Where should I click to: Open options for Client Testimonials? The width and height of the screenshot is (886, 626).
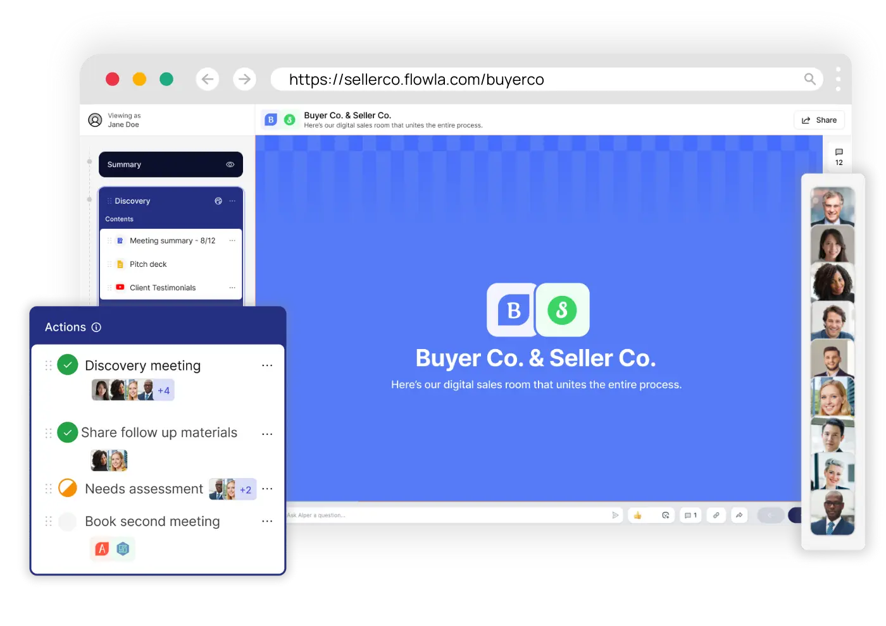232,288
